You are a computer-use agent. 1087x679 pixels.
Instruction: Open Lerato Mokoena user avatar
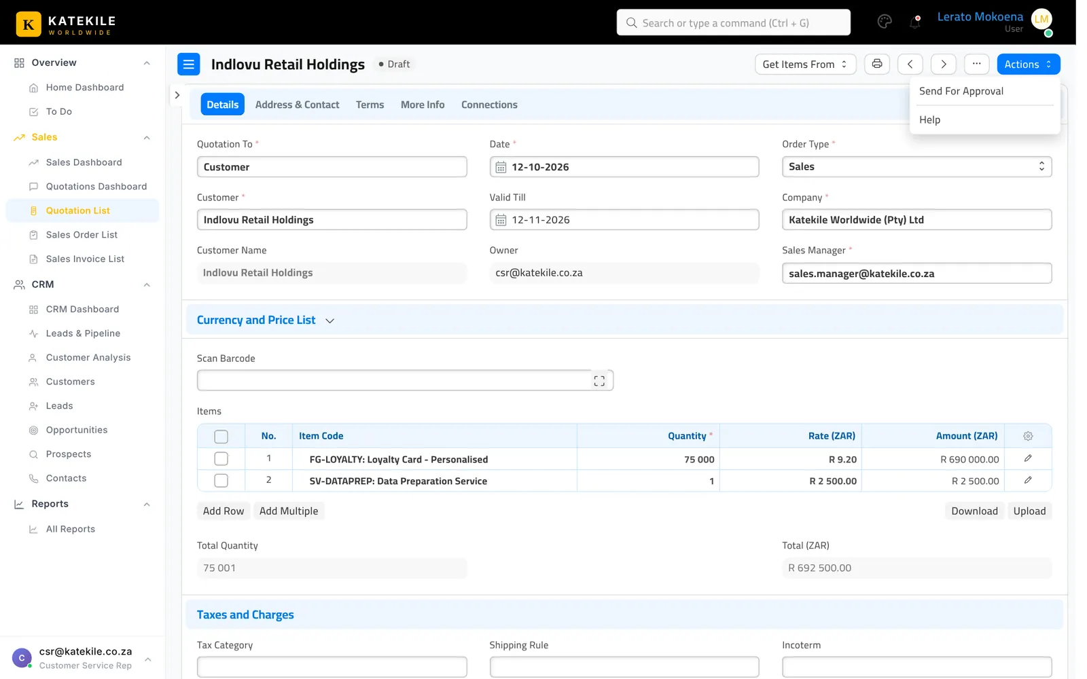[x=1041, y=20]
